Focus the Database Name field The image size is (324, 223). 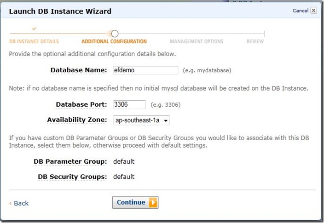pyautogui.click(x=145, y=70)
